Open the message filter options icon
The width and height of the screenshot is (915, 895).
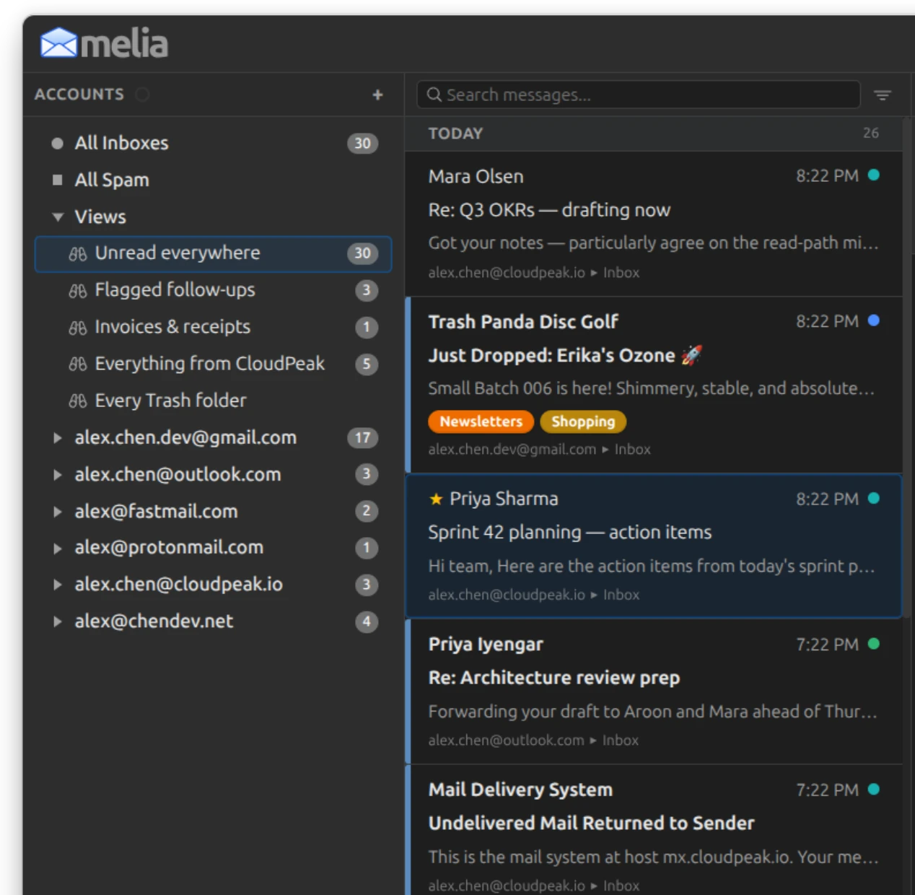coord(883,95)
